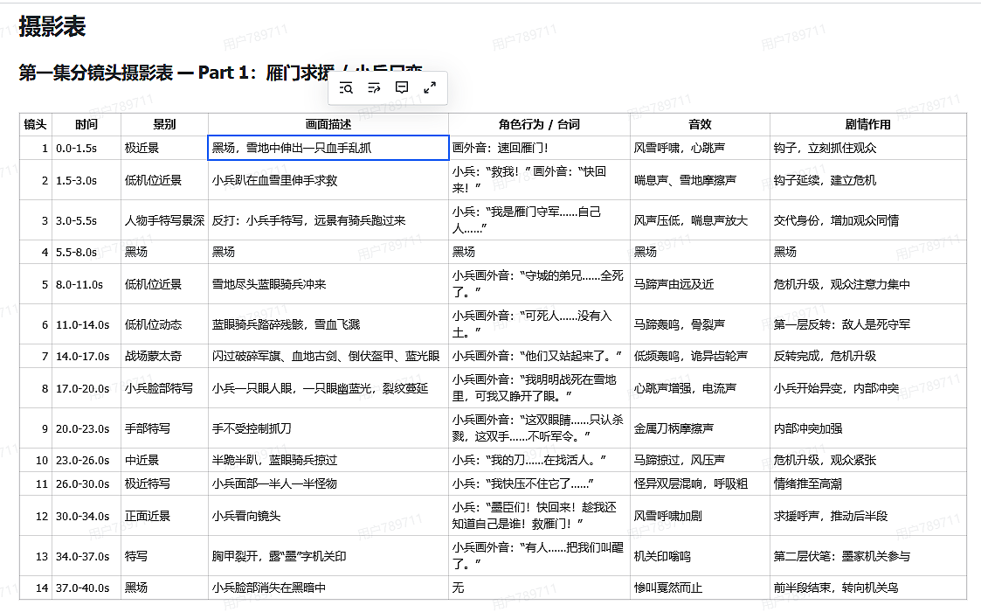Select the '景别' column header
The width and height of the screenshot is (981, 612).
click(164, 125)
